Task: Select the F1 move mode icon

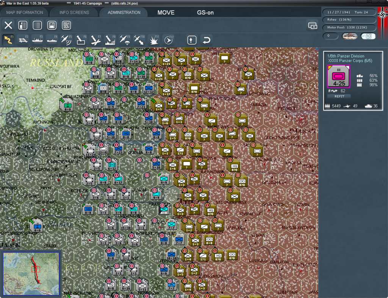Action: 8,40
